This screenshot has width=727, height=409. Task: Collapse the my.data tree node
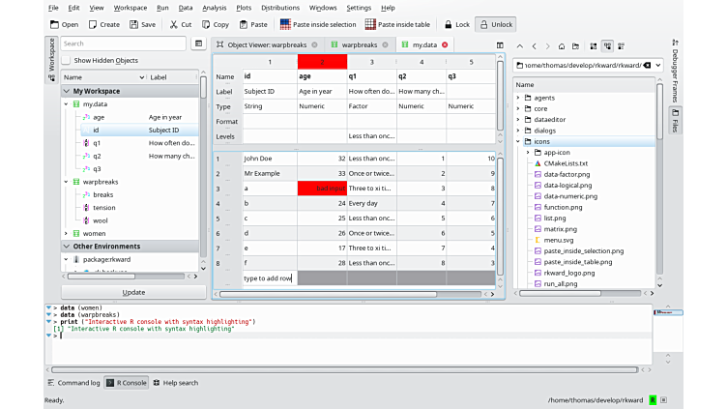point(66,104)
